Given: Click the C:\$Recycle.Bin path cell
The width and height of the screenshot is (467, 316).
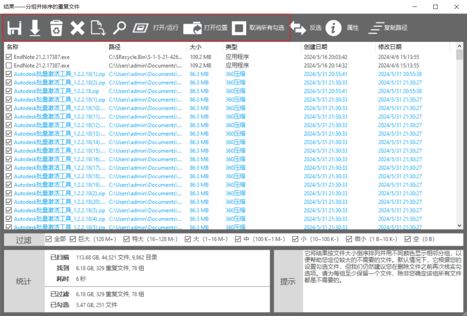Looking at the screenshot, I should (x=145, y=57).
